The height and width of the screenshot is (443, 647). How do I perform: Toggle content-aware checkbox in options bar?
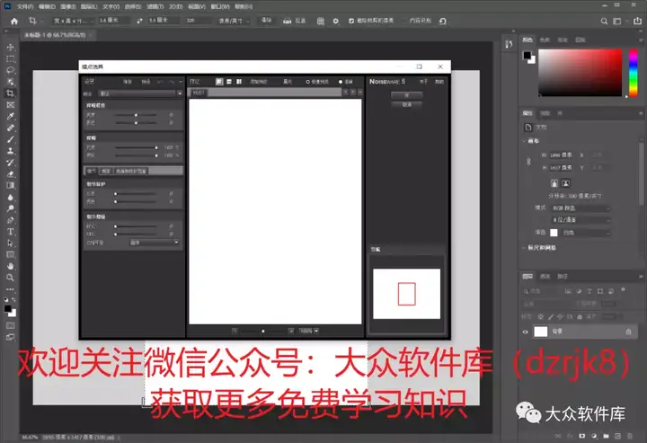click(404, 21)
